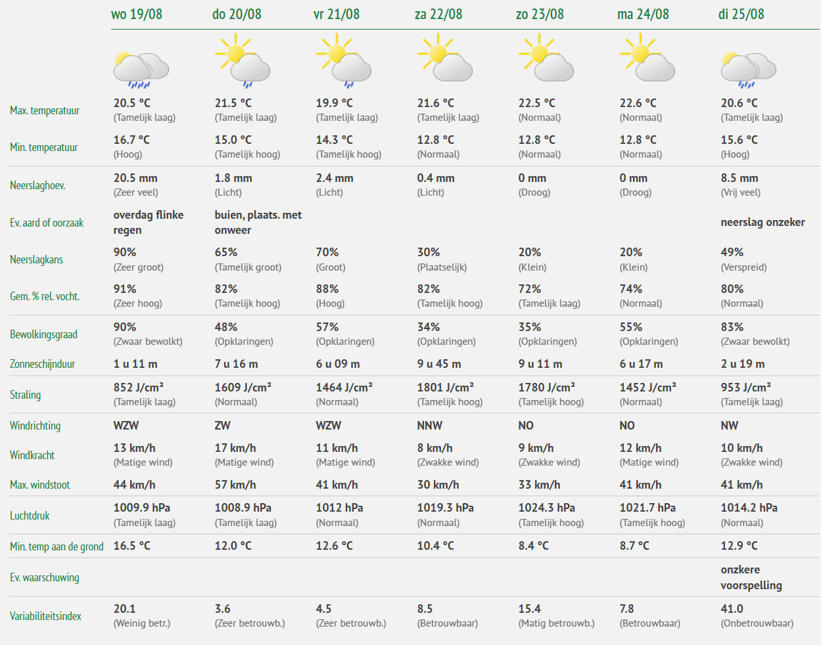Click the 20.5 mm rainfall value
This screenshot has height=645, width=821.
click(135, 178)
